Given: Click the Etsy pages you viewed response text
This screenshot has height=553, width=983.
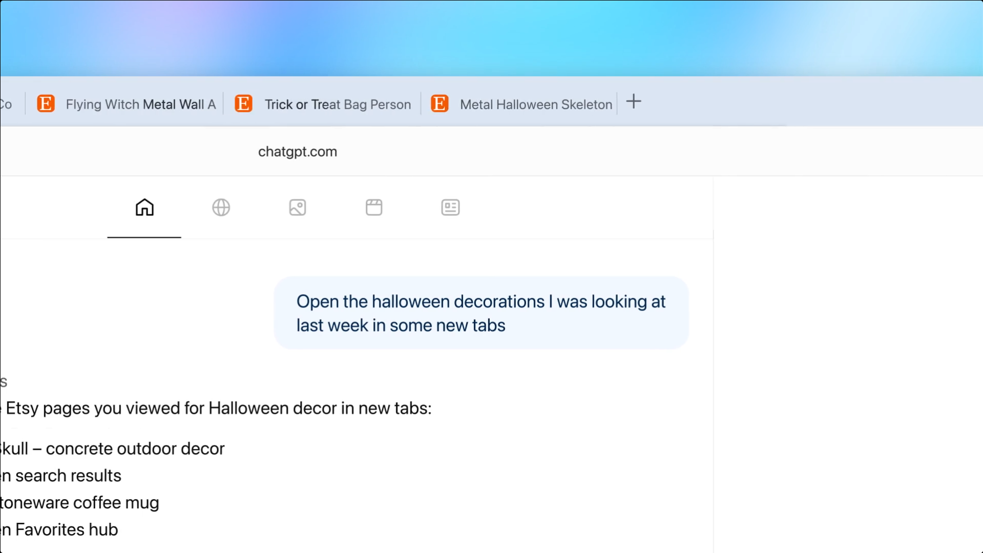Looking at the screenshot, I should [218, 408].
